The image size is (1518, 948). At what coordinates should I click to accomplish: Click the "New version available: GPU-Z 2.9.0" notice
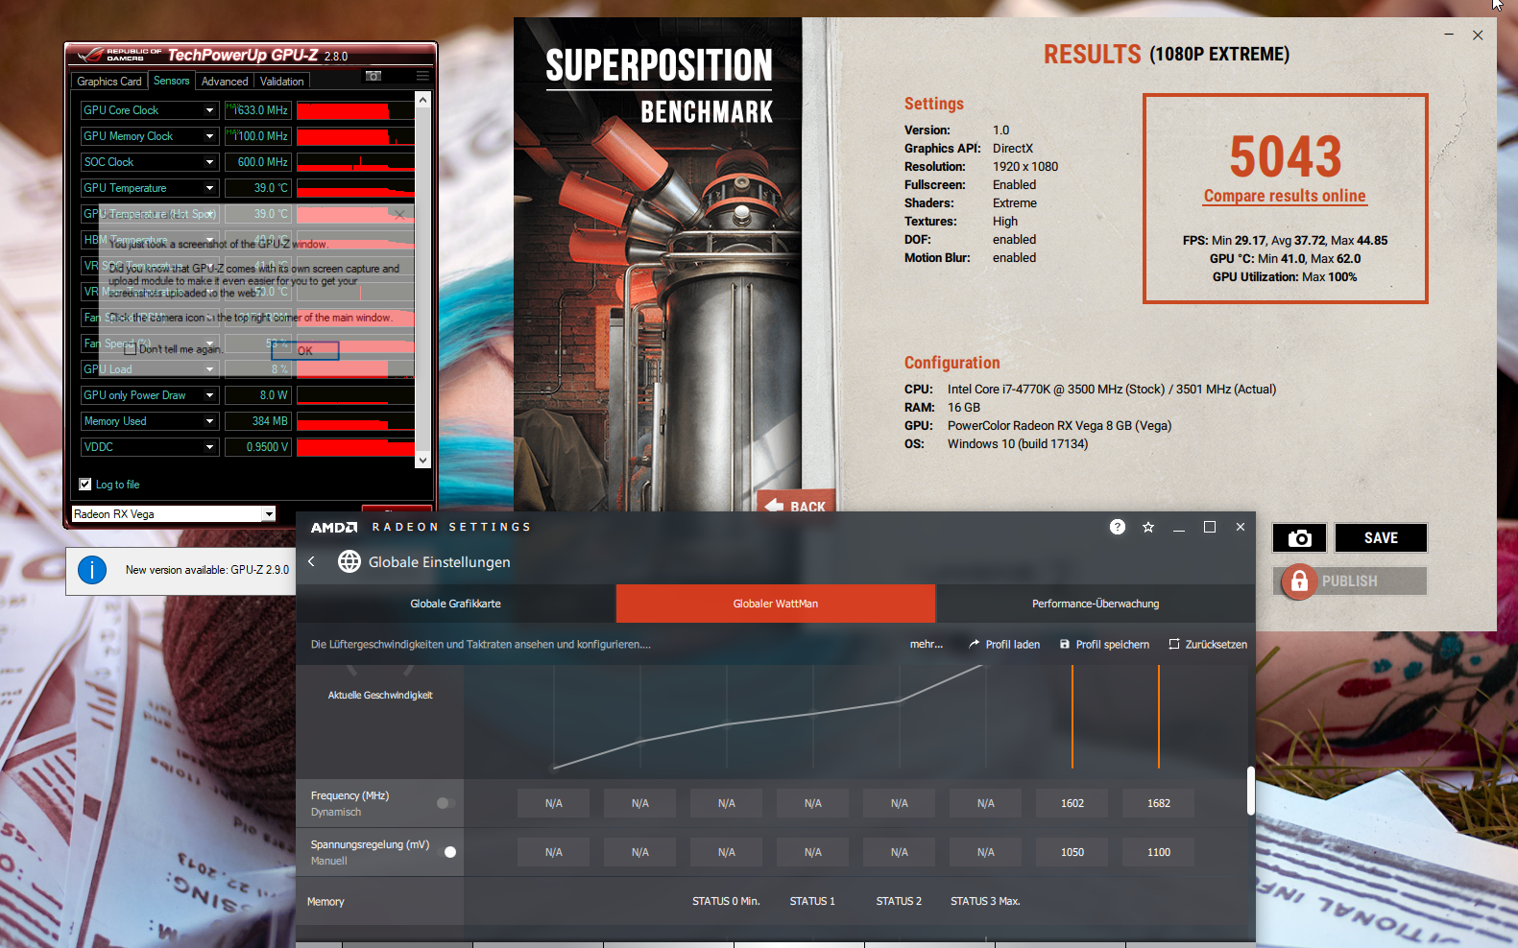(x=207, y=570)
